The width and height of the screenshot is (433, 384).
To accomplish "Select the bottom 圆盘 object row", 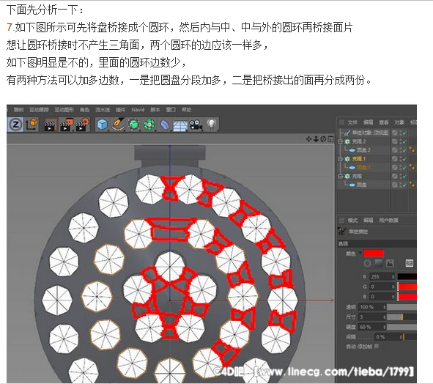I will pyautogui.click(x=362, y=185).
